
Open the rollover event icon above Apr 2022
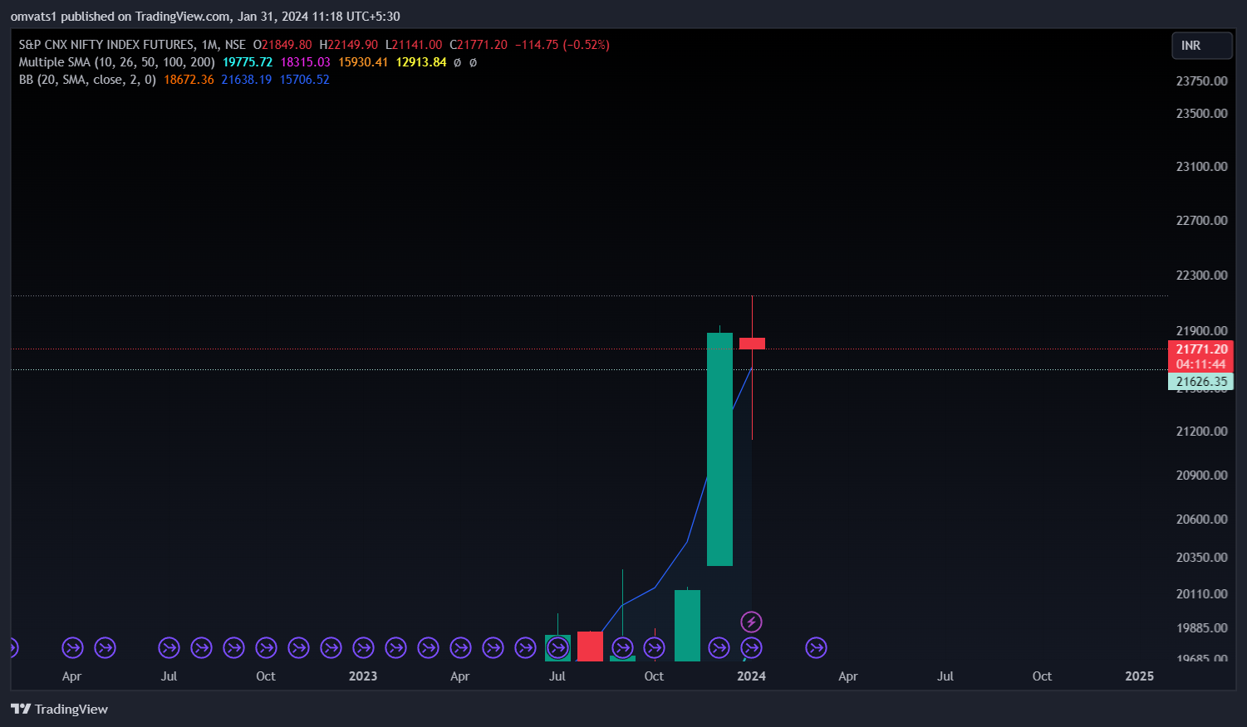(x=72, y=647)
